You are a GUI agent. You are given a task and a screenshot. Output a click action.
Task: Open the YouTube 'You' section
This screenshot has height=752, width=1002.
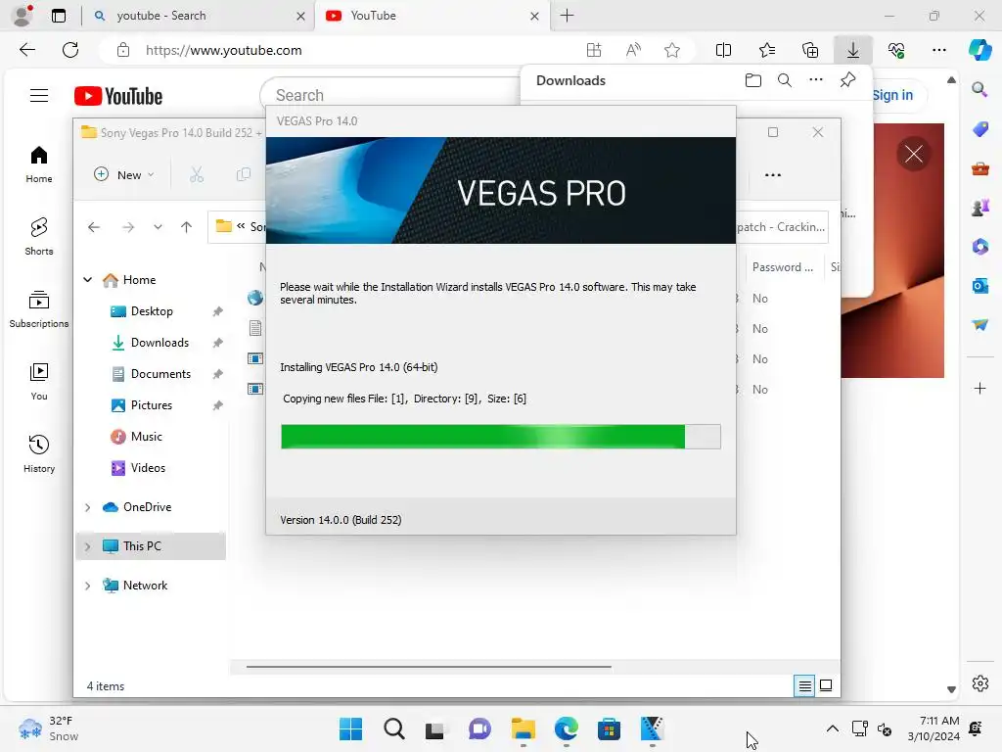(x=39, y=381)
